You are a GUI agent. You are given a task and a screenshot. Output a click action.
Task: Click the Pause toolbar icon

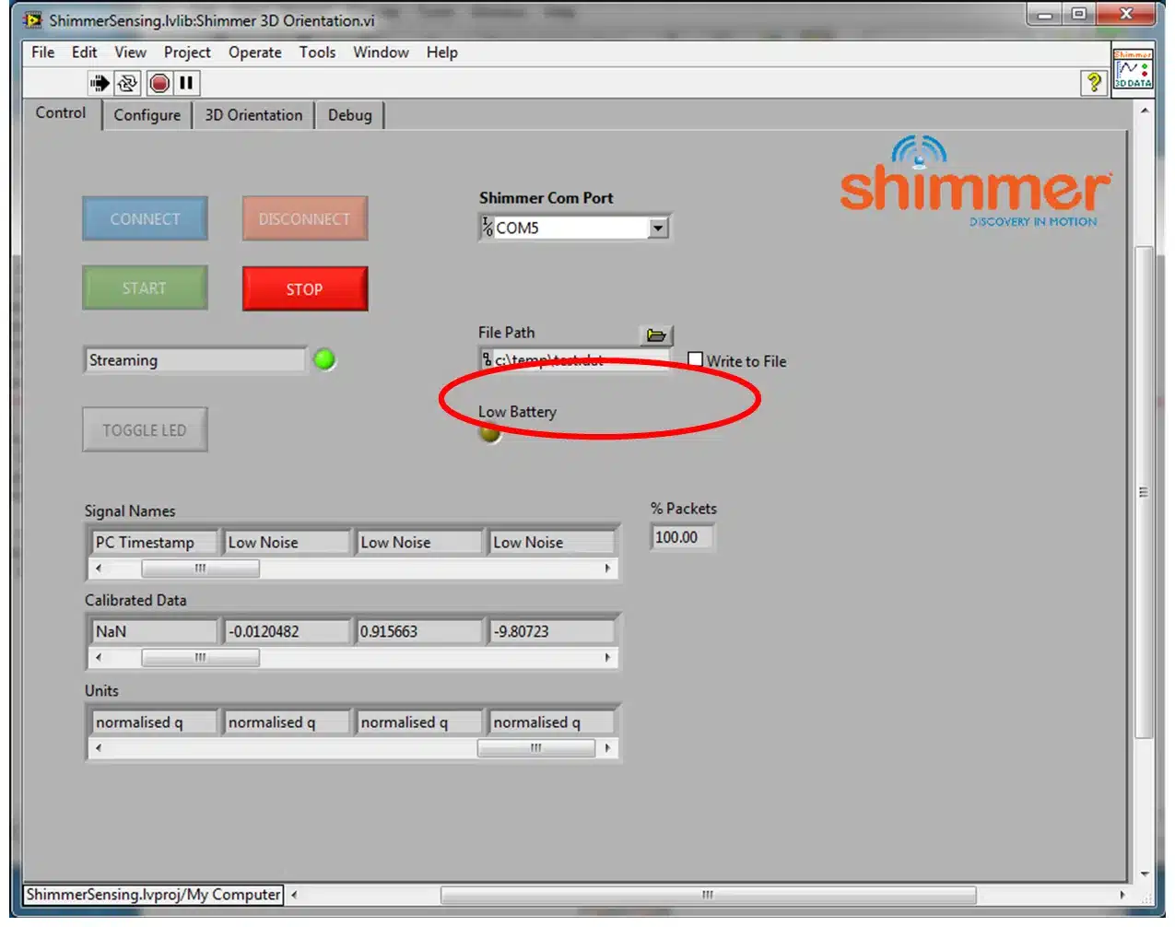point(186,84)
